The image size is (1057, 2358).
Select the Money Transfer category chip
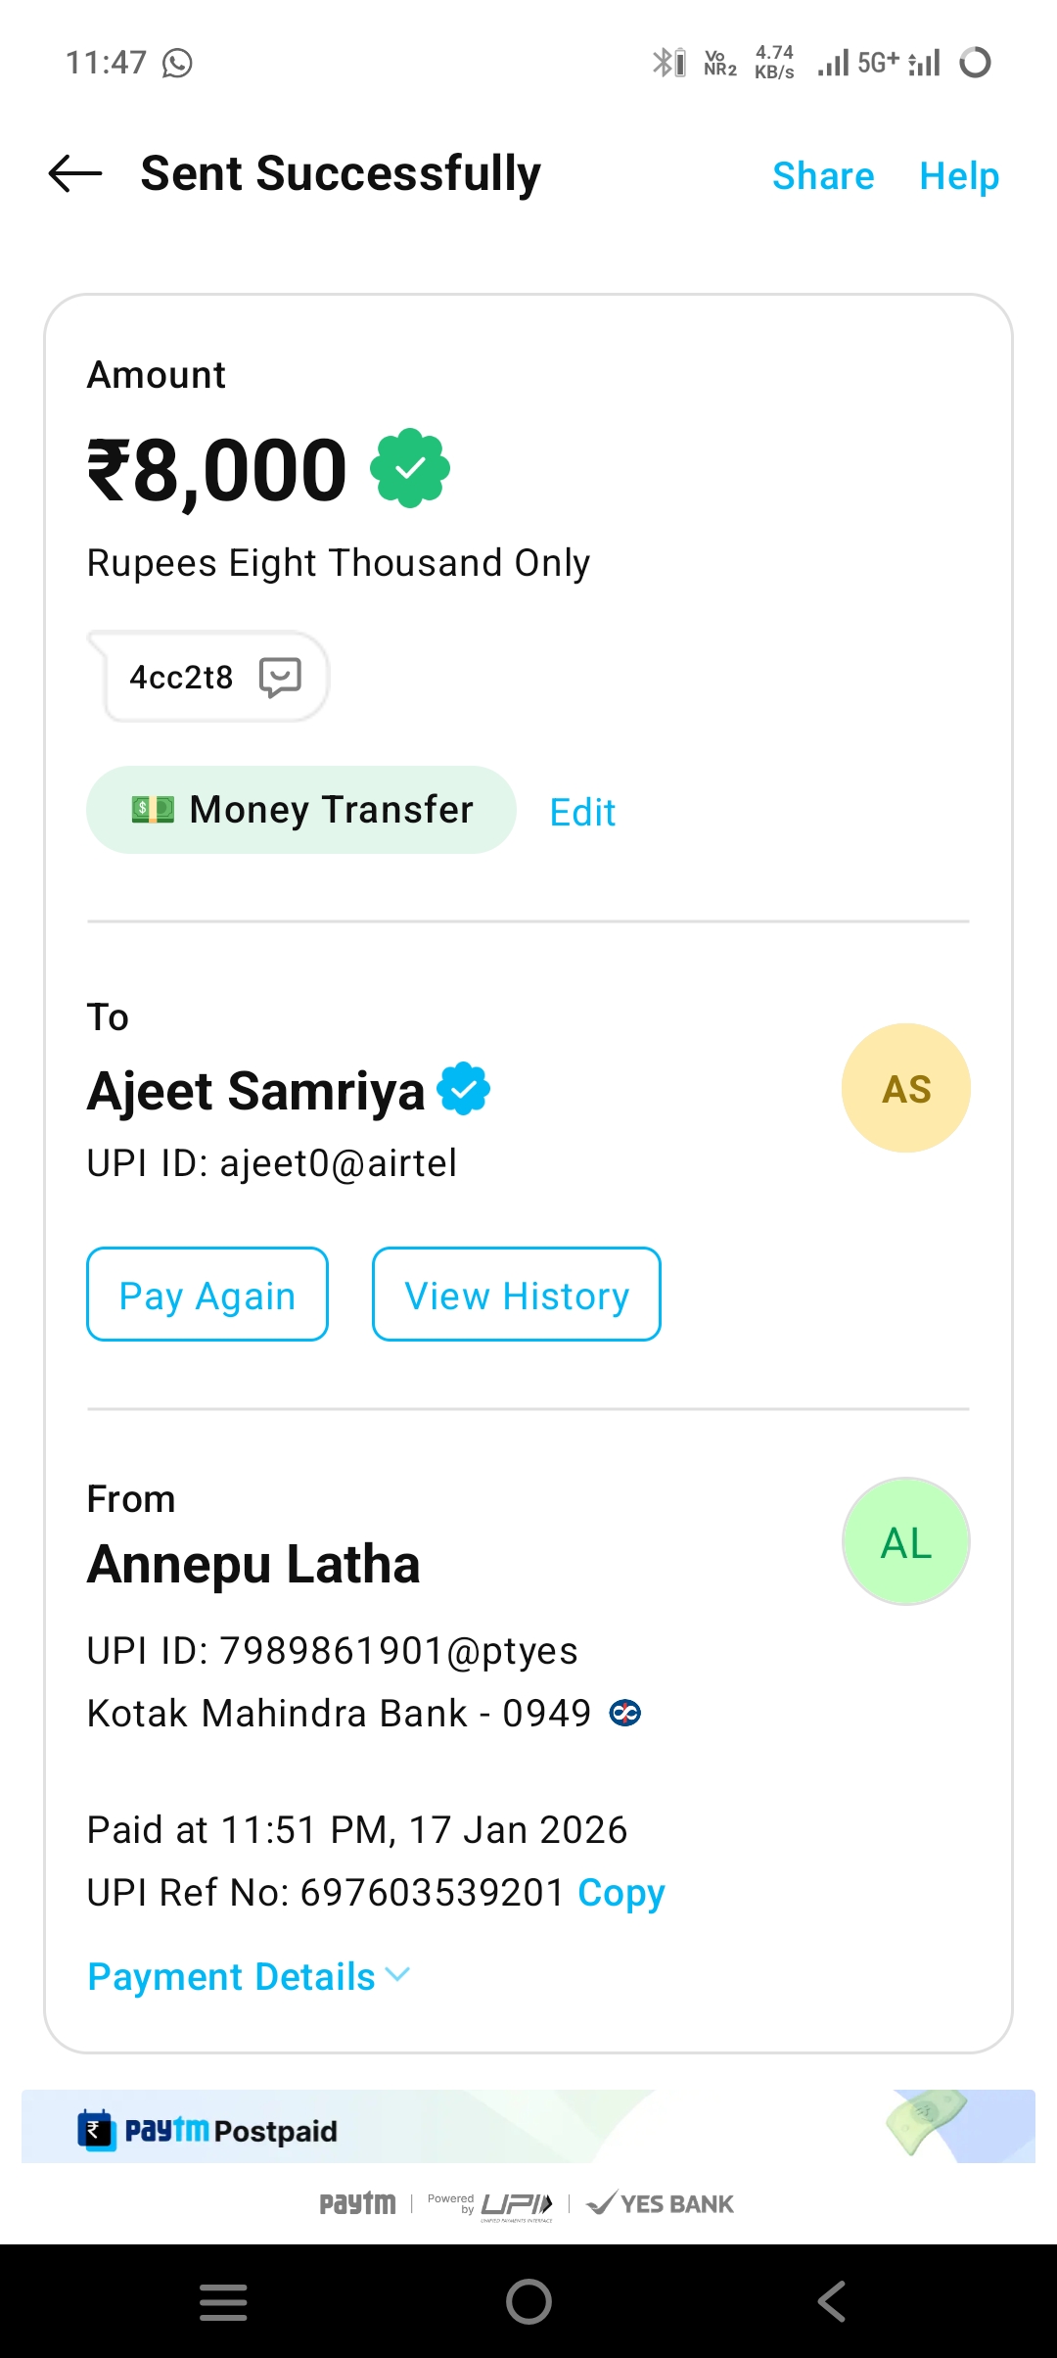(x=301, y=810)
